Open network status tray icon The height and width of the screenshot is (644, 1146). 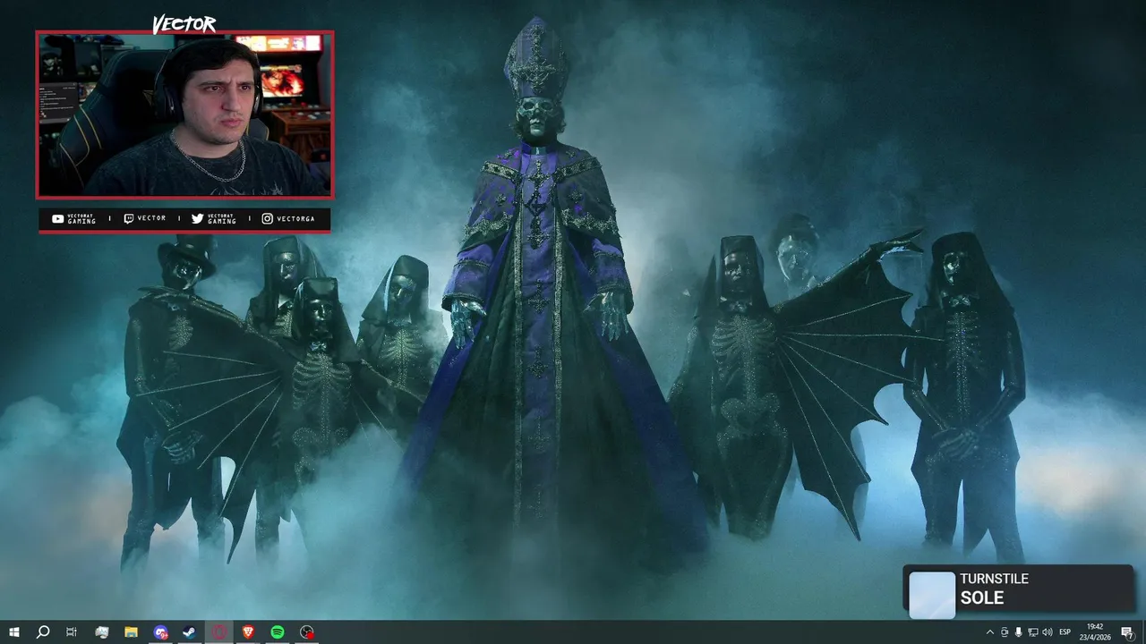[x=1033, y=632]
